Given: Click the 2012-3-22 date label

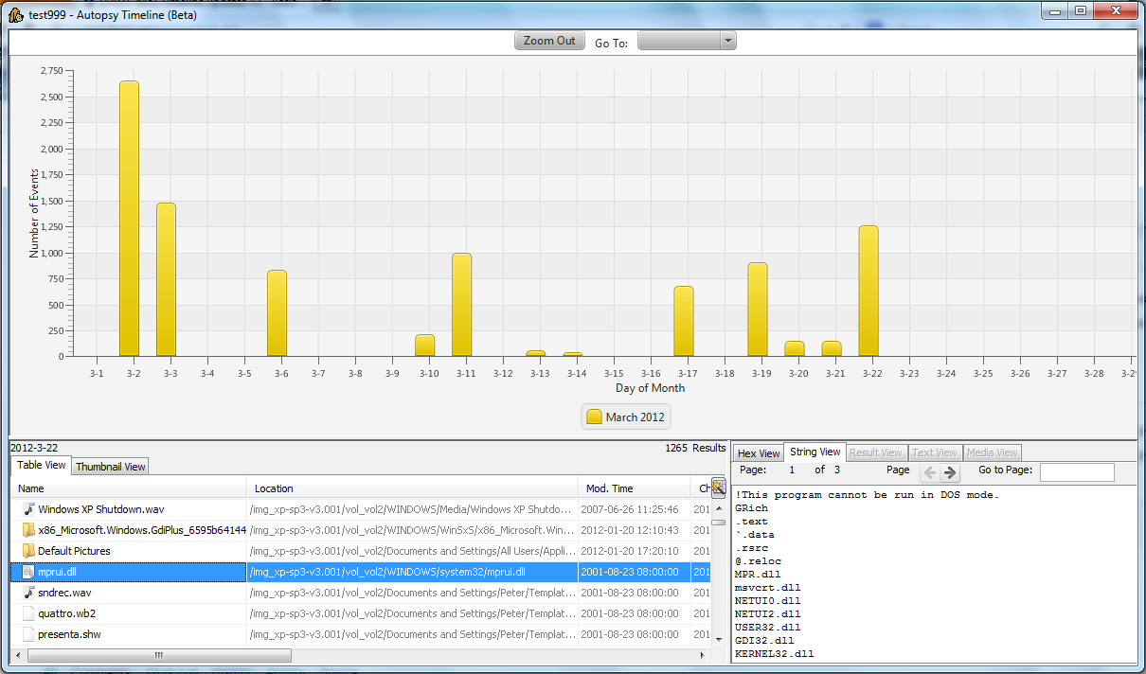Looking at the screenshot, I should [34, 448].
